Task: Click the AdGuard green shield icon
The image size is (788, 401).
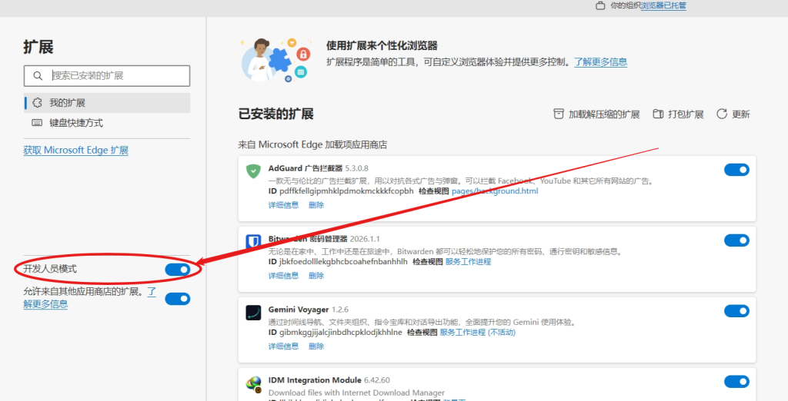Action: (x=253, y=171)
